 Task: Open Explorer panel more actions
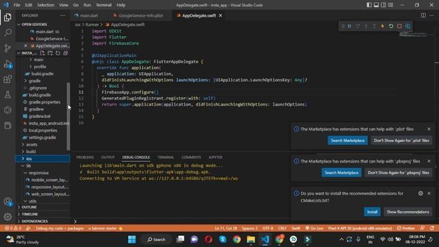[62, 15]
